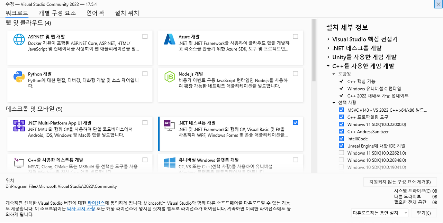The height and width of the screenshot is (223, 443).
Task: Click the C++ desktop development icon
Action: tap(19, 163)
